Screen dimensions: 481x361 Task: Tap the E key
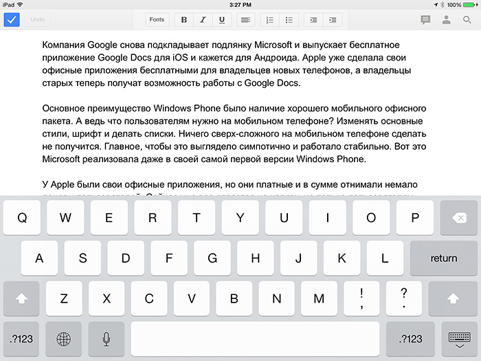[109, 218]
